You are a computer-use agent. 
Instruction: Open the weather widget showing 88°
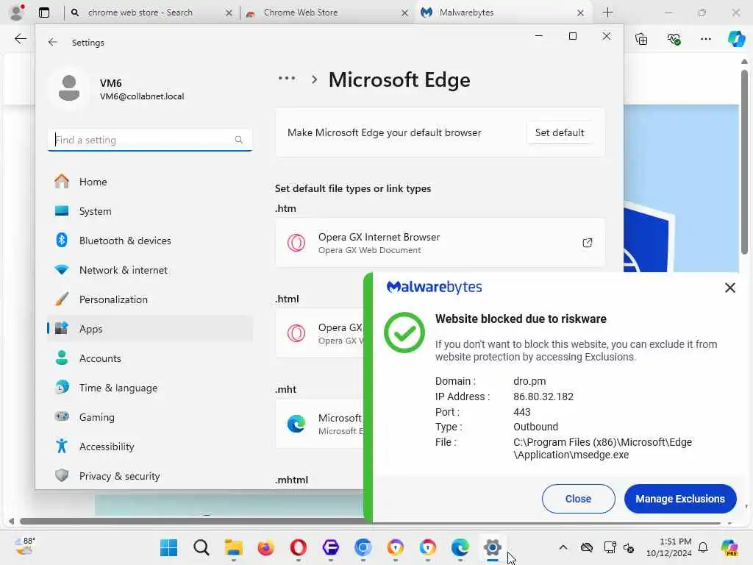coord(25,547)
